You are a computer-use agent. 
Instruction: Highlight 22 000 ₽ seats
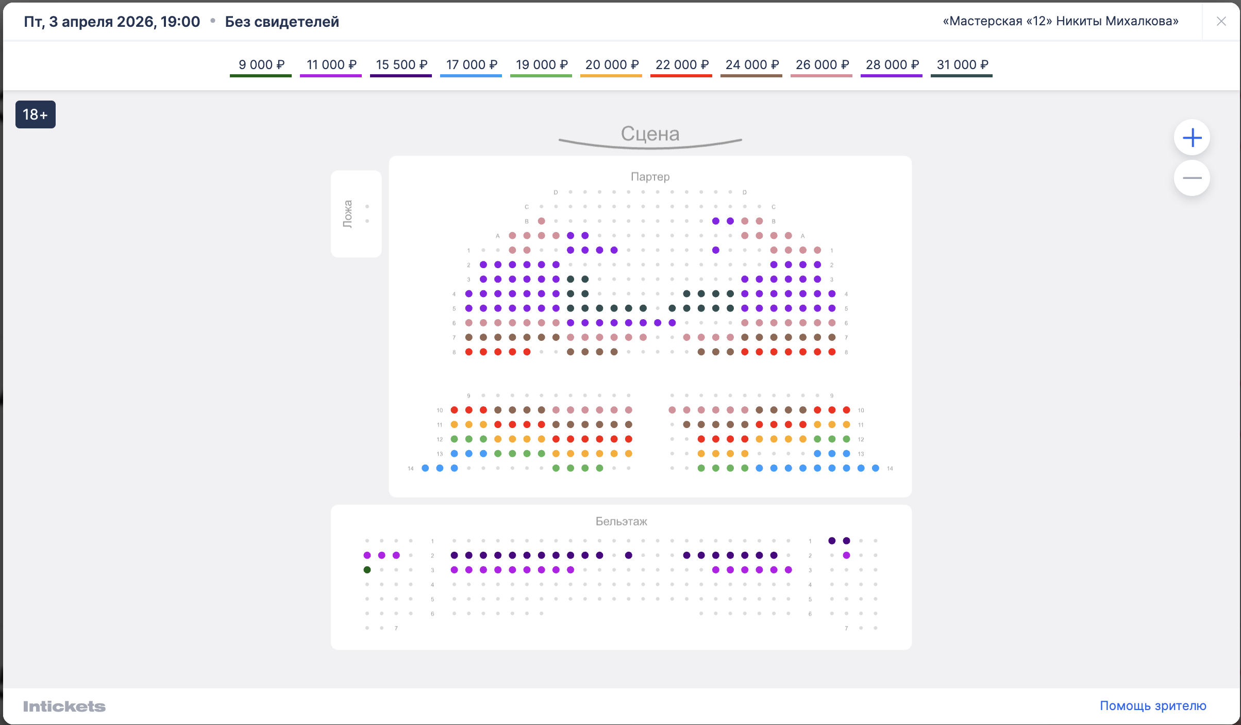[681, 65]
